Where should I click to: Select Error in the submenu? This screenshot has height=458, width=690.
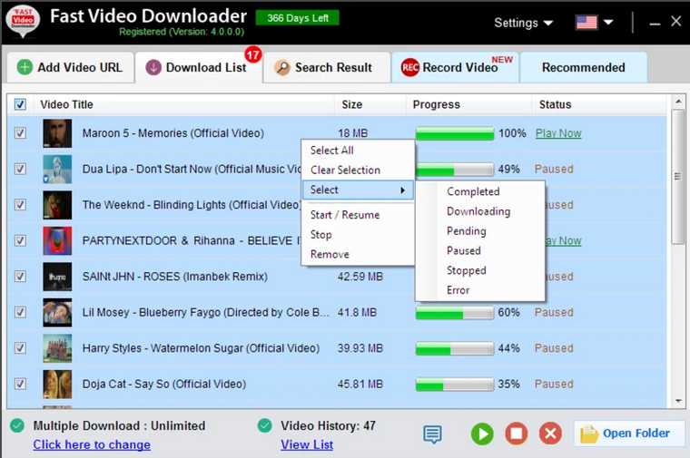click(x=480, y=290)
